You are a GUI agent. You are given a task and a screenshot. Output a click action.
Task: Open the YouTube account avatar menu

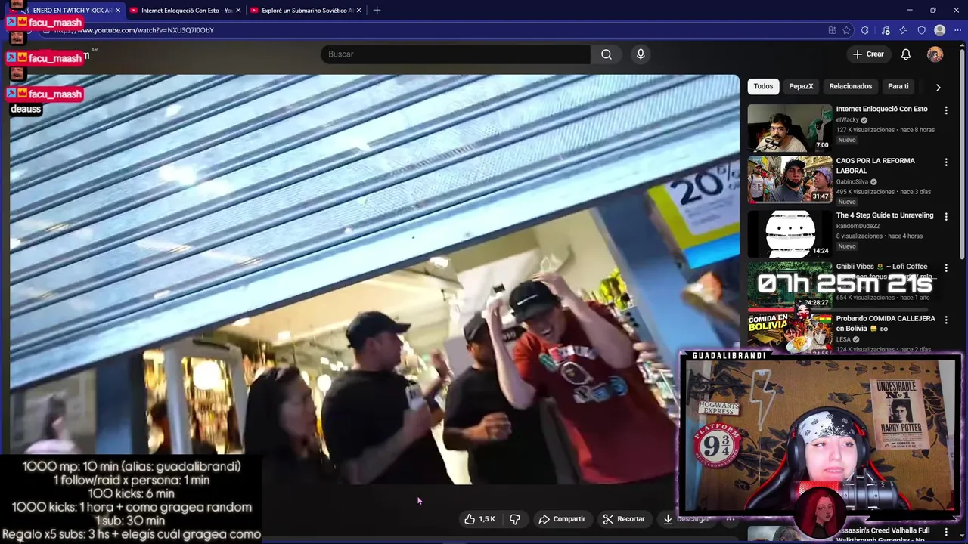click(x=935, y=54)
